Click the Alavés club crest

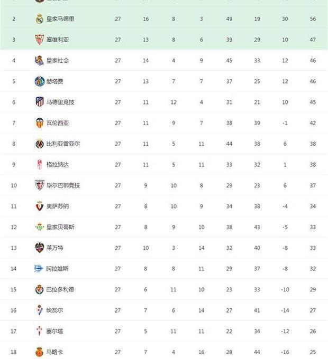point(39,269)
